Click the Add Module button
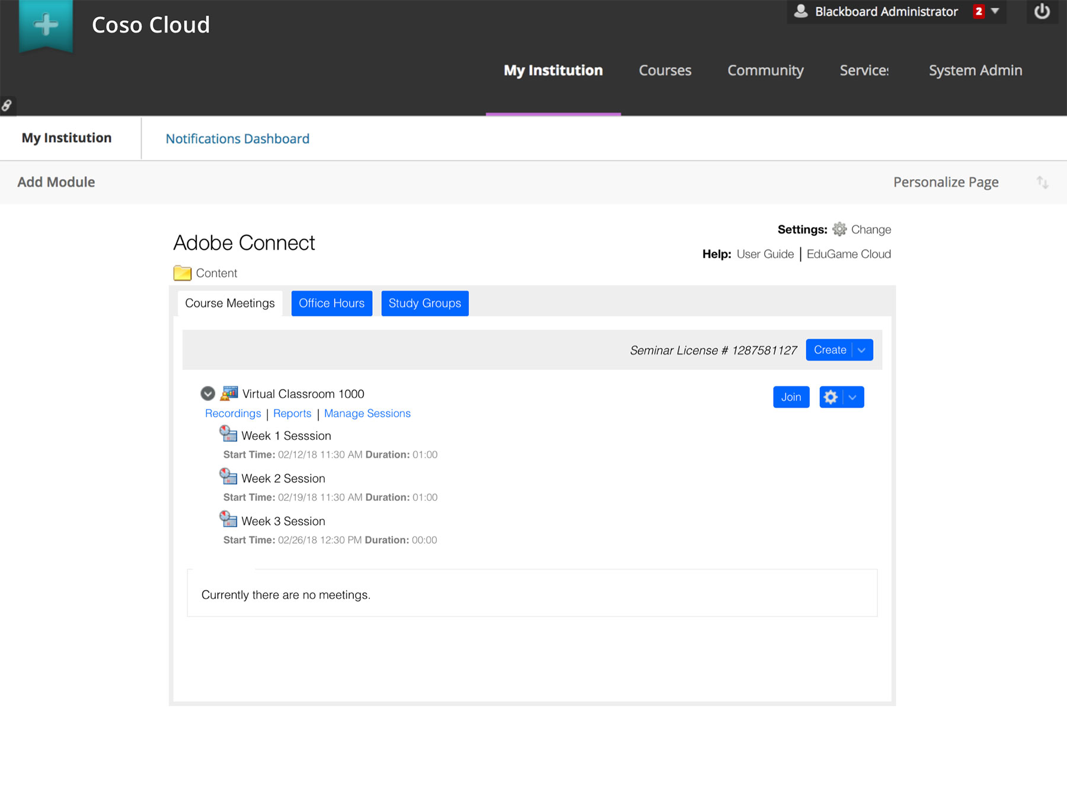The width and height of the screenshot is (1067, 789). (x=56, y=182)
